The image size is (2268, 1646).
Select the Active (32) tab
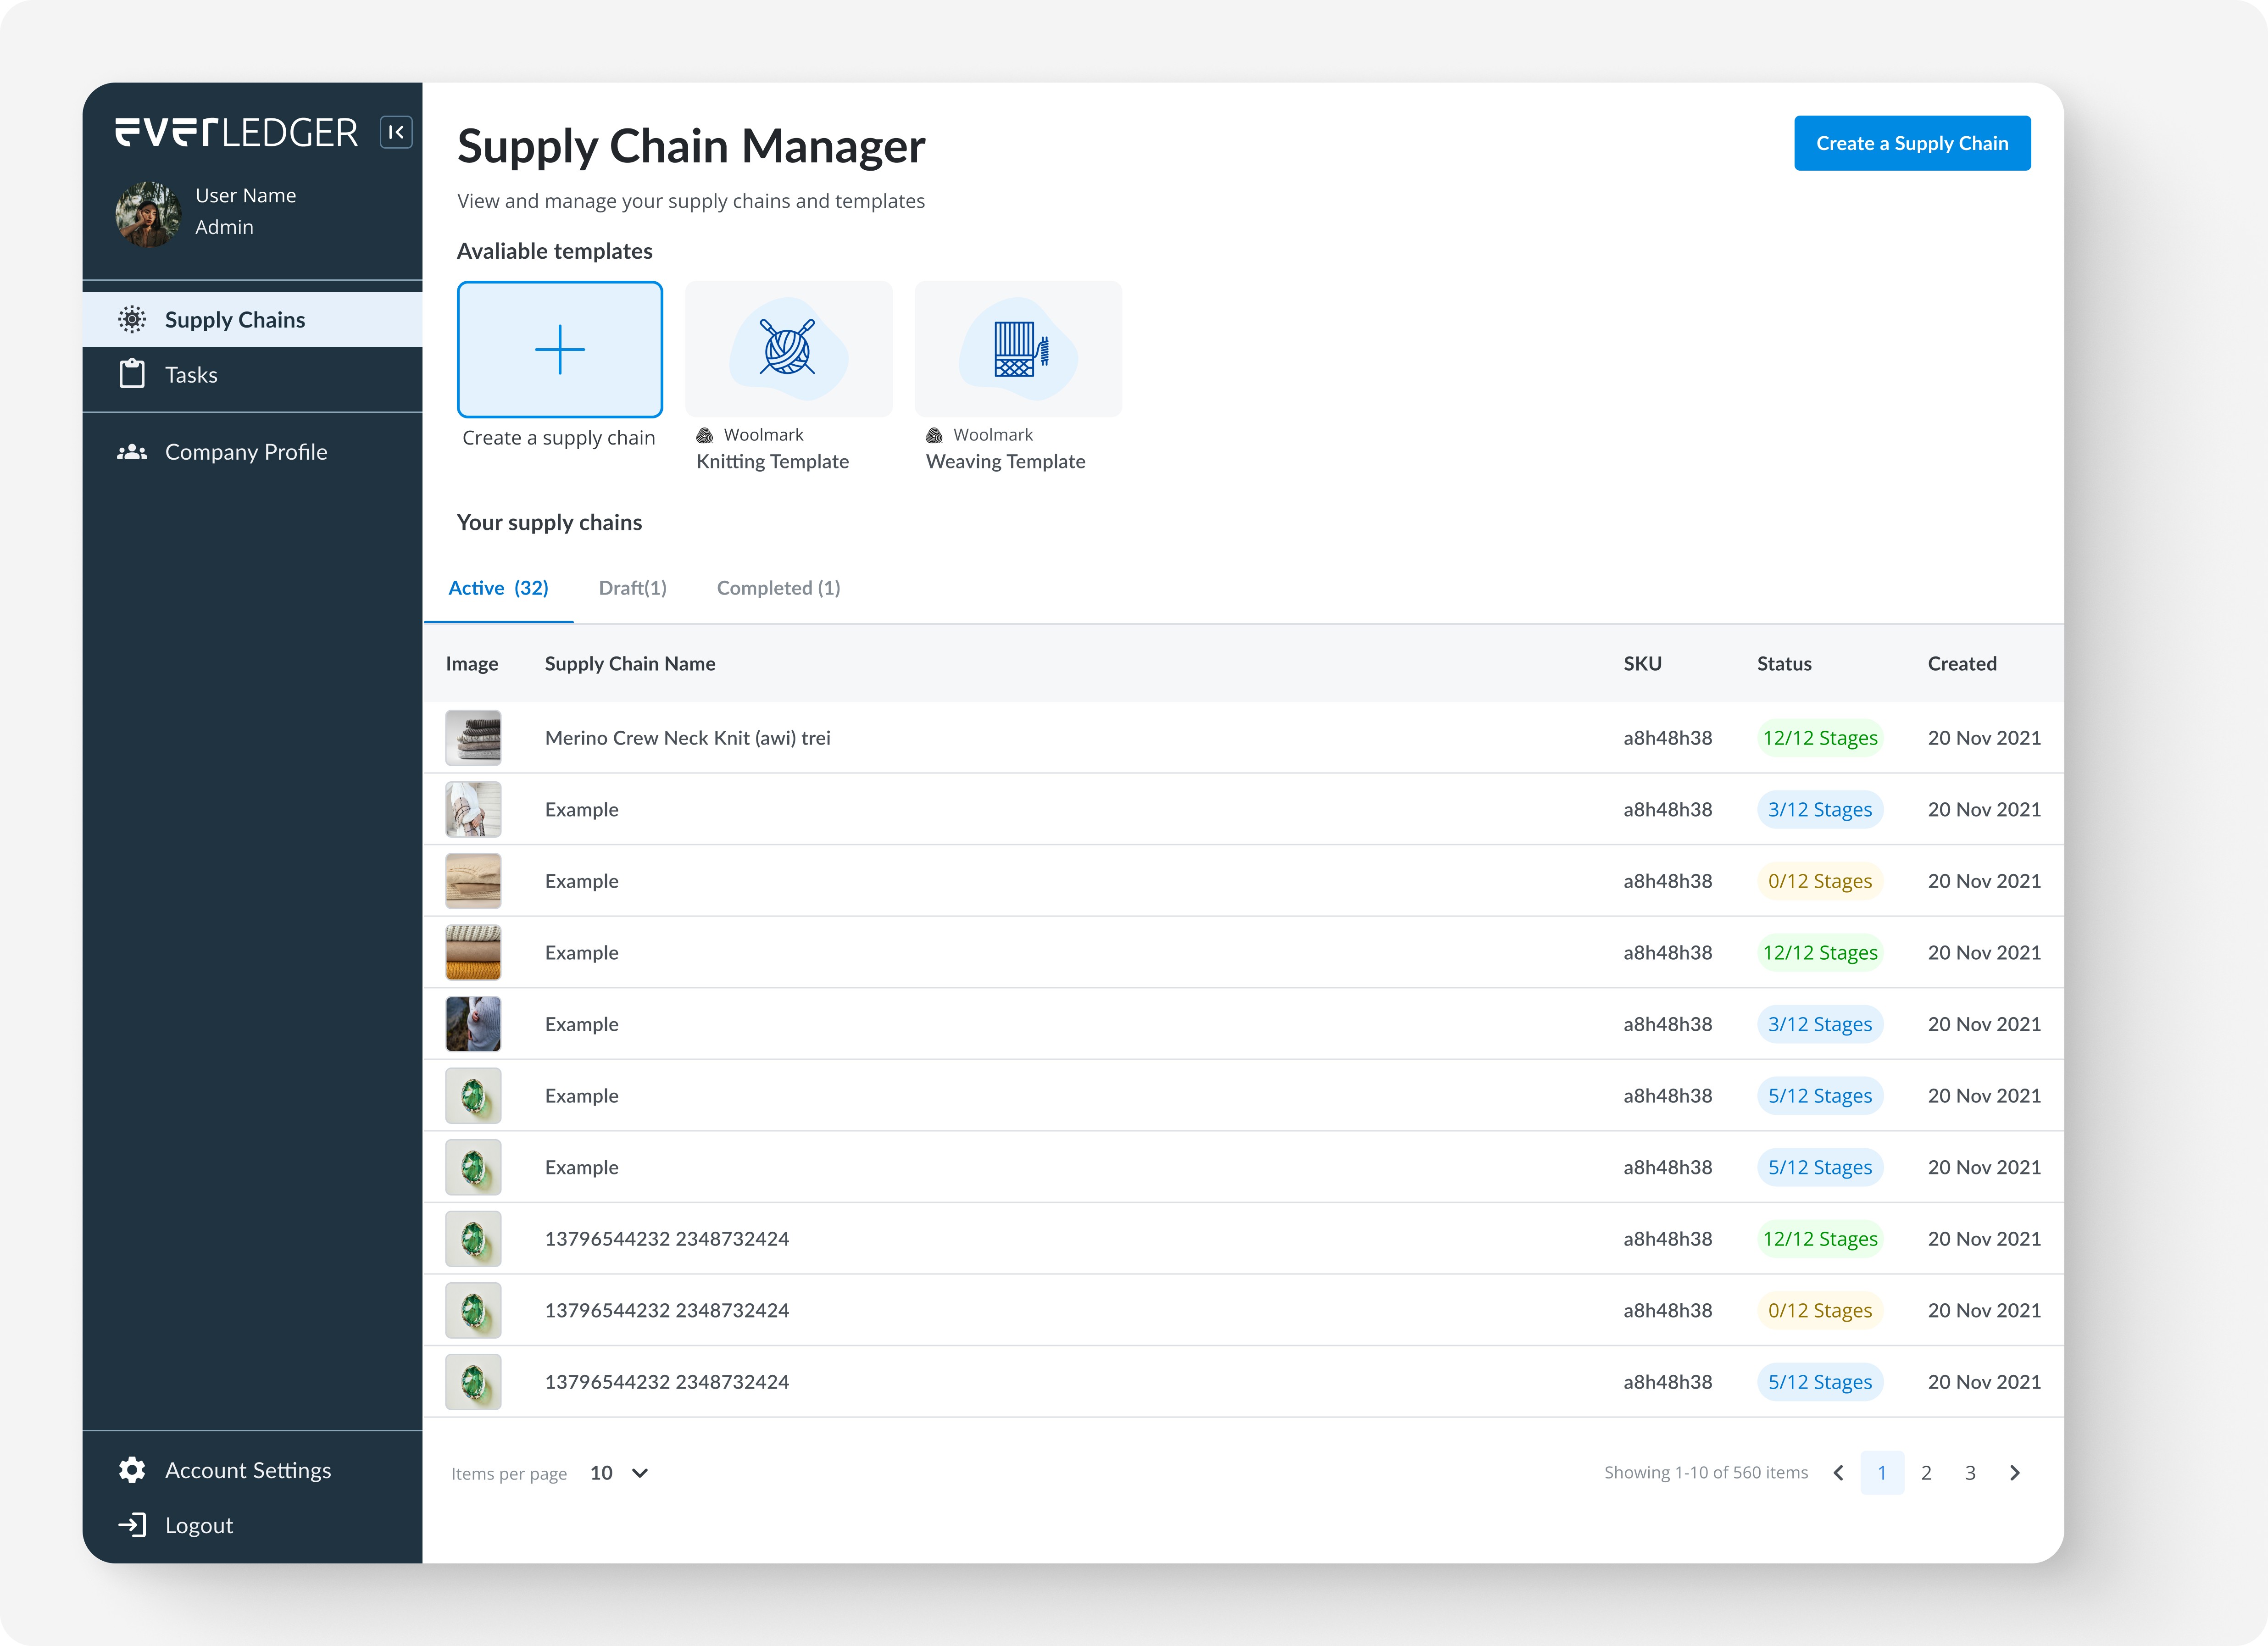coord(498,588)
